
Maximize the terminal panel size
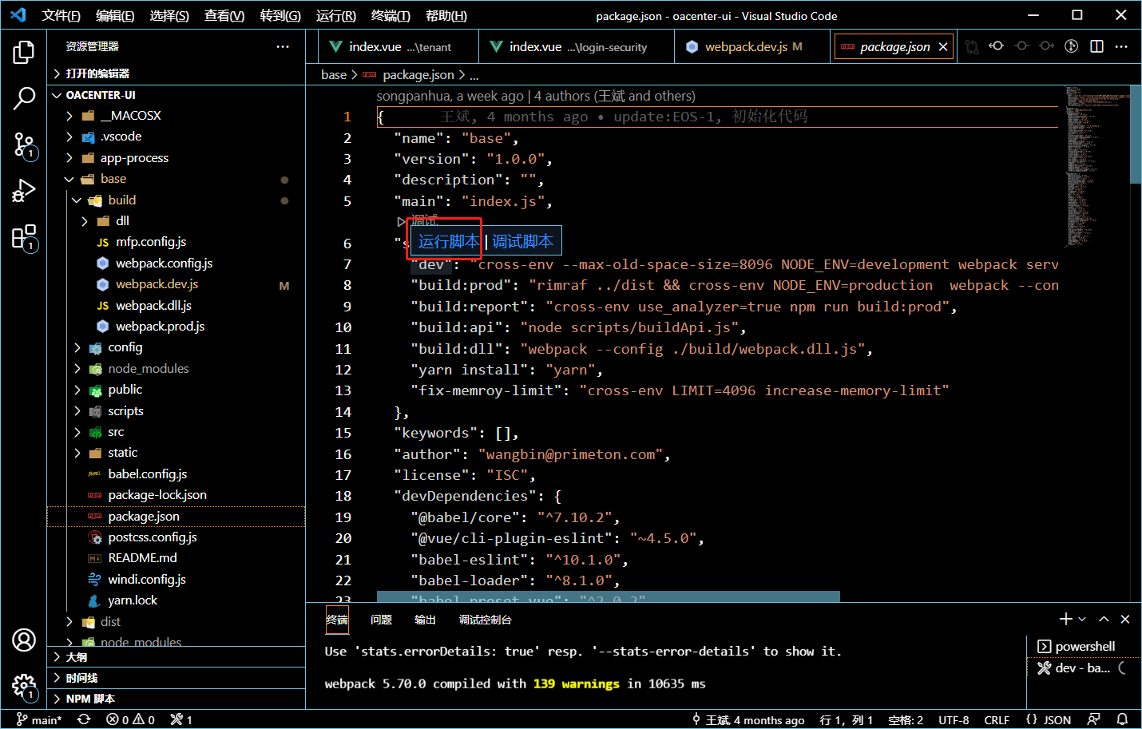[x=1104, y=619]
